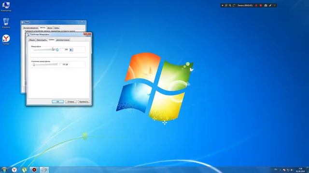Screen dimensions: 309x173
Task: Open the Прослушать tab
Action: (42, 40)
